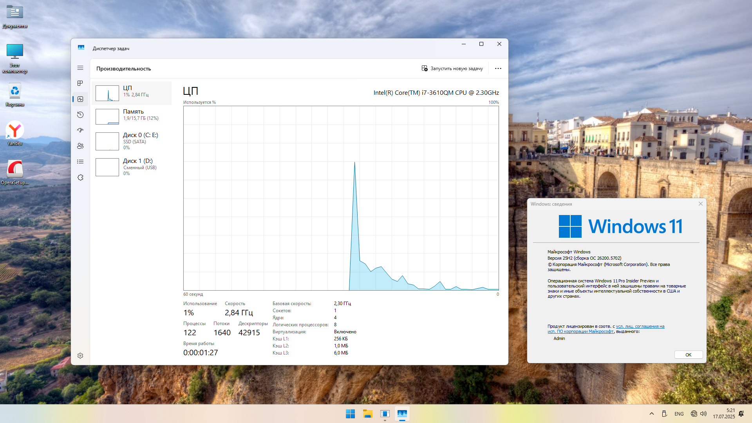Open the Users sidebar icon
This screenshot has width=752, height=423.
pyautogui.click(x=80, y=146)
